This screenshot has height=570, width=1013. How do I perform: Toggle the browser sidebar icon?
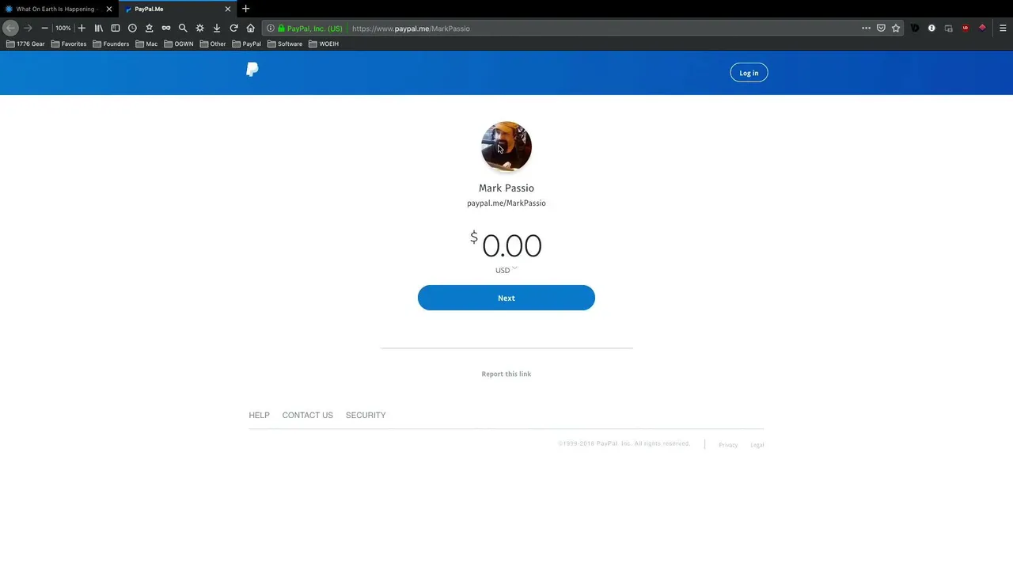pyautogui.click(x=116, y=28)
